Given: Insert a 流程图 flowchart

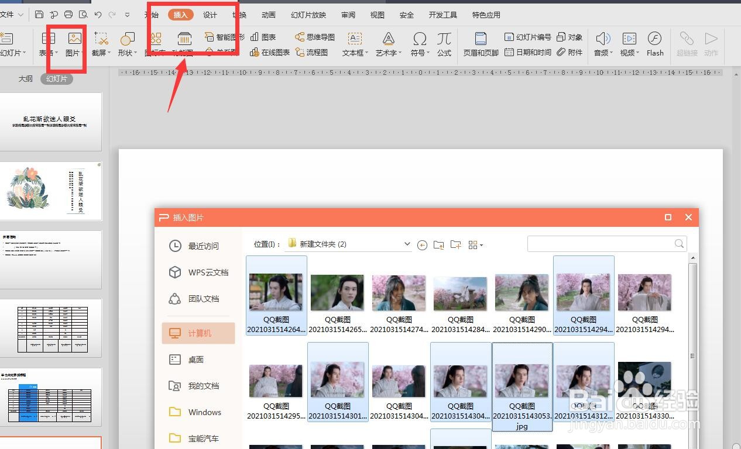Looking at the screenshot, I should point(311,53).
